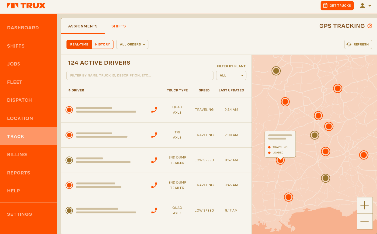Switch to the SHIFTS tab
This screenshot has height=234, width=377.
coord(118,26)
